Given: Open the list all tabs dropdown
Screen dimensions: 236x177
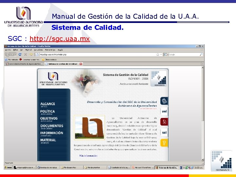Looking at the screenshot, I should pos(203,64).
